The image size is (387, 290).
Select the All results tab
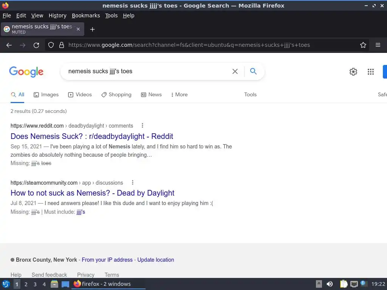pos(17,95)
